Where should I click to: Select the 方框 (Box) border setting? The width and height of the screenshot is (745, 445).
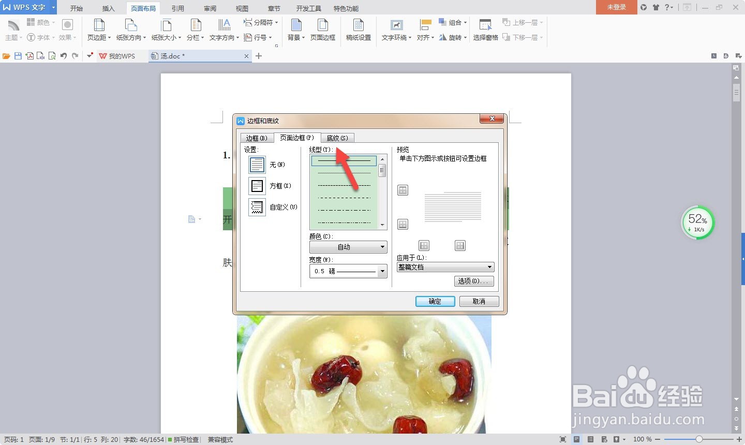(257, 186)
